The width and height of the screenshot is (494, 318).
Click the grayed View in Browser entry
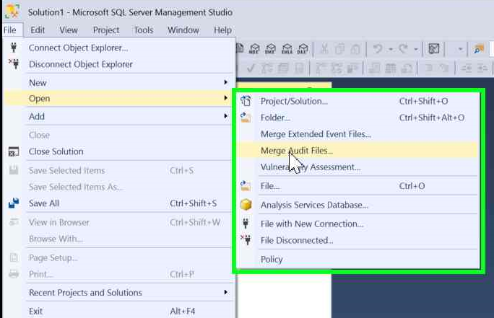119,222
